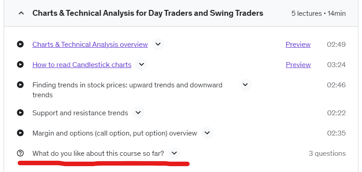The image size is (362, 172).
Task: Click play icon beside Margin and options overview
Action: pos(20,133)
